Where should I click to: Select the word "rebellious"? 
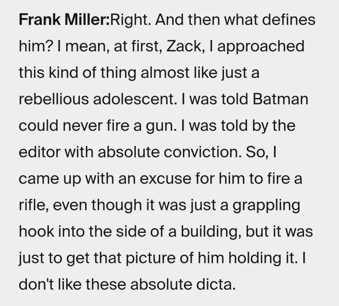click(54, 99)
